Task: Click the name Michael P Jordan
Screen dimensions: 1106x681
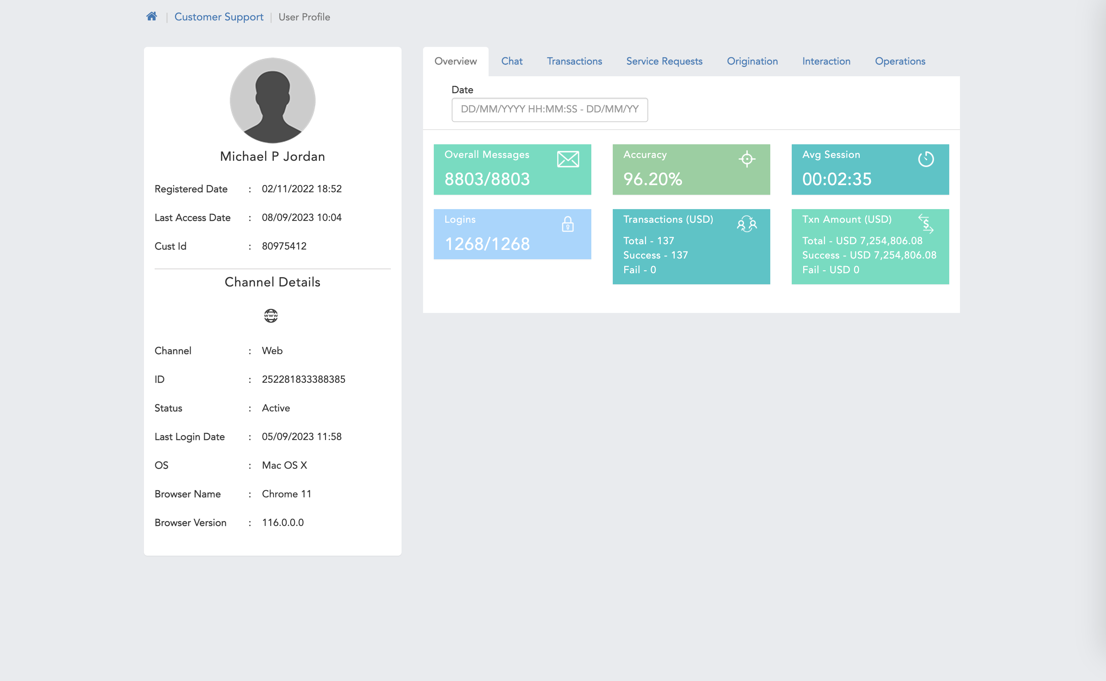Action: point(272,156)
